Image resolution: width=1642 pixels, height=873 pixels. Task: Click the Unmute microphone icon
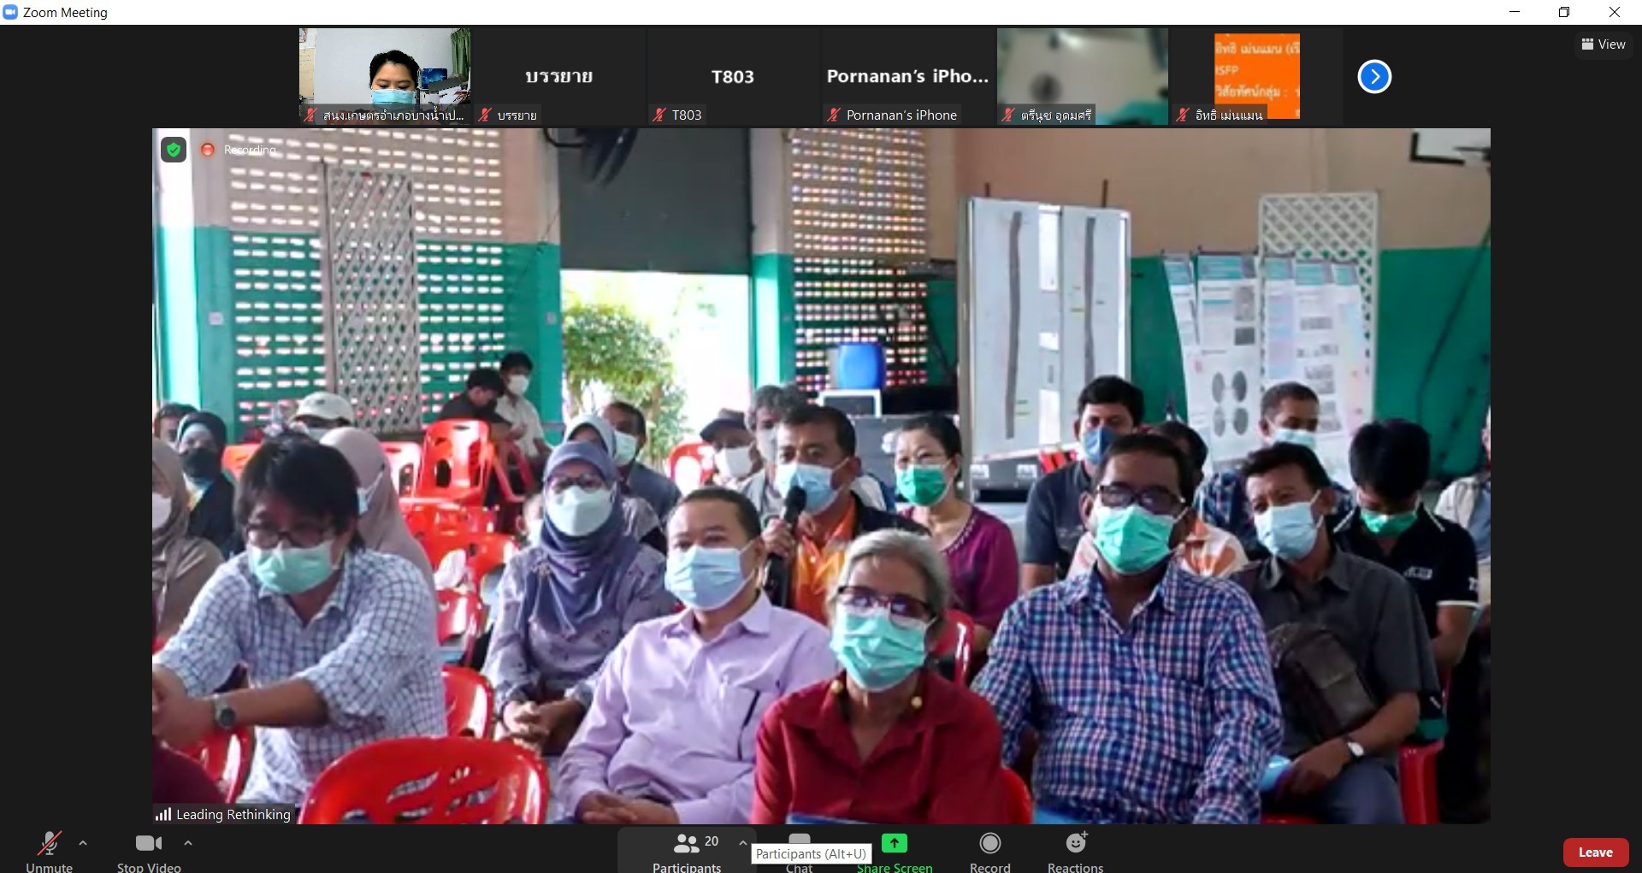pos(49,844)
